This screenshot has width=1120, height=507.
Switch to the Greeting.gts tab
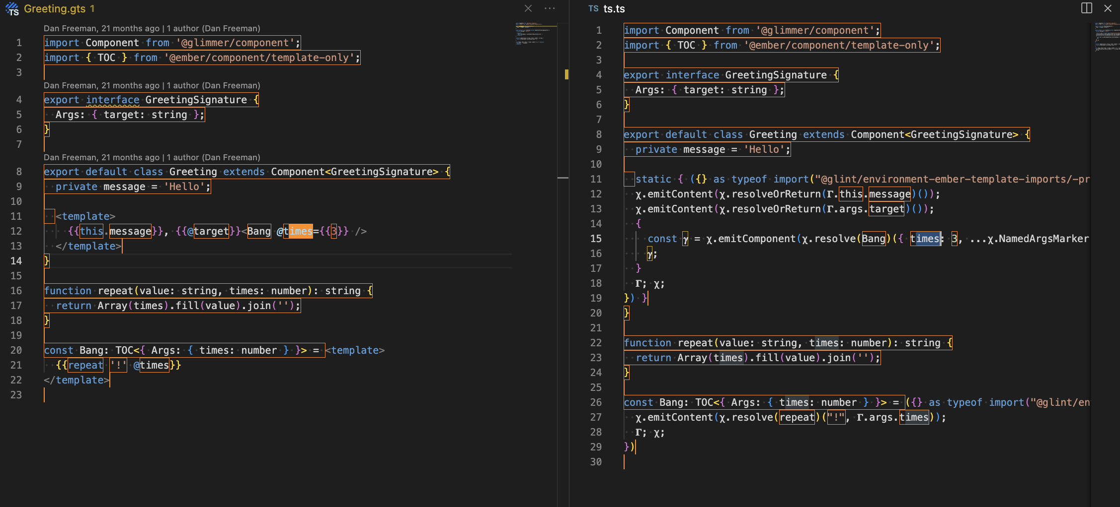[55, 9]
